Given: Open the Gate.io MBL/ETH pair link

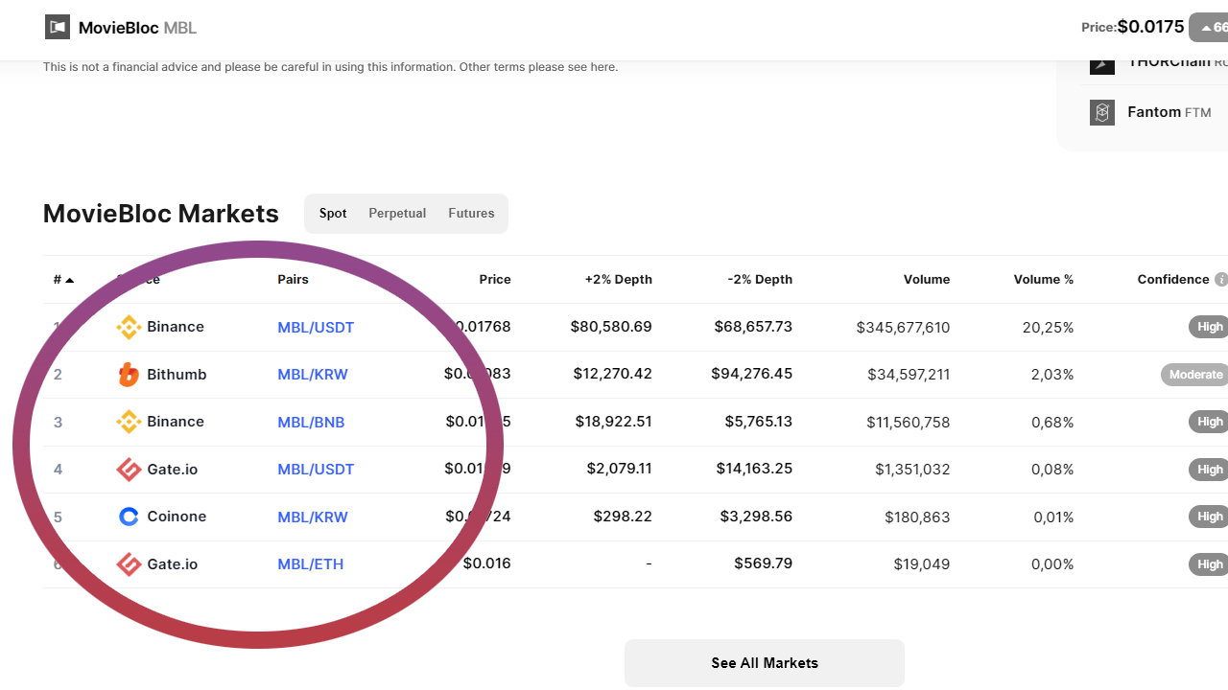Looking at the screenshot, I should tap(310, 564).
